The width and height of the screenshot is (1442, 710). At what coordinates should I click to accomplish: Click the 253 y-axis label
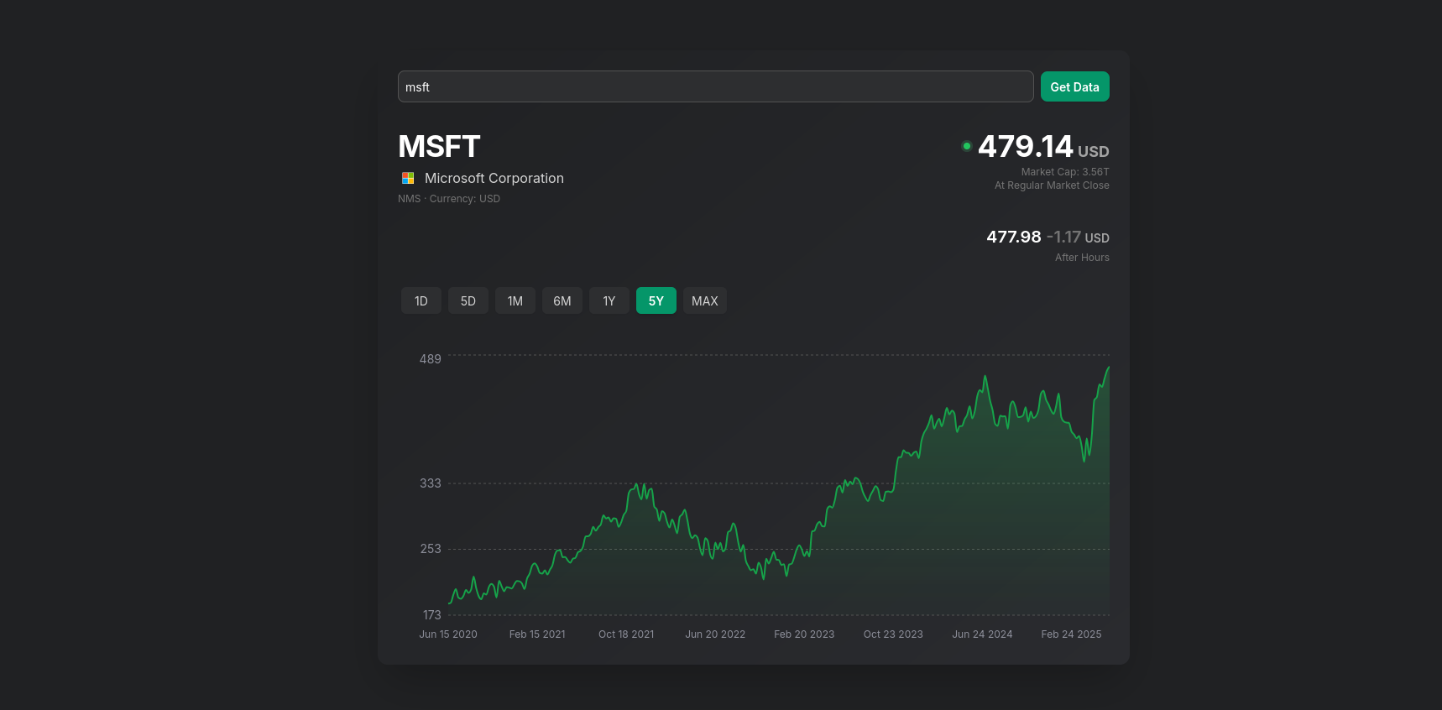pos(431,549)
